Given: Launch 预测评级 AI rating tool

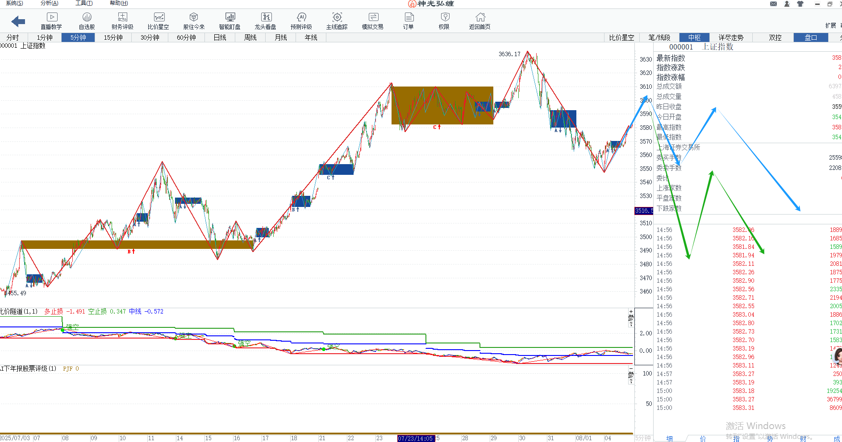Looking at the screenshot, I should coord(301,21).
